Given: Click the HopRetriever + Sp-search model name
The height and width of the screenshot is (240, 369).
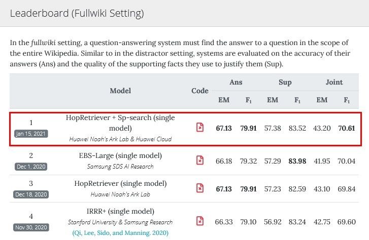Looking at the screenshot, I should [x=120, y=123].
